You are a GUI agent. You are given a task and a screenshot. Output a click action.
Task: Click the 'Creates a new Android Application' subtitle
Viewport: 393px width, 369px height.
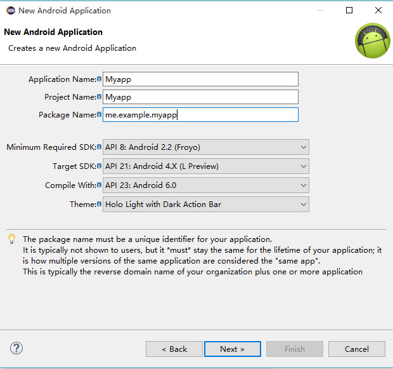pyautogui.click(x=72, y=48)
